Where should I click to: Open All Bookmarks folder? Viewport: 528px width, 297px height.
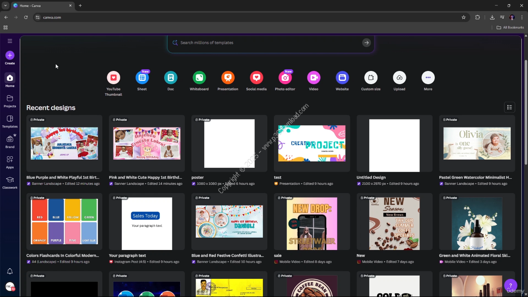click(510, 28)
